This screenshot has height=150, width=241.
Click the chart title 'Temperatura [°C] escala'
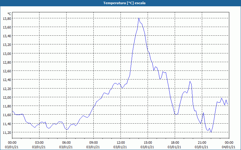pos(124,3)
